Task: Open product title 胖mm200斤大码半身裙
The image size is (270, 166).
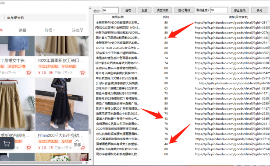Action: click(60, 135)
